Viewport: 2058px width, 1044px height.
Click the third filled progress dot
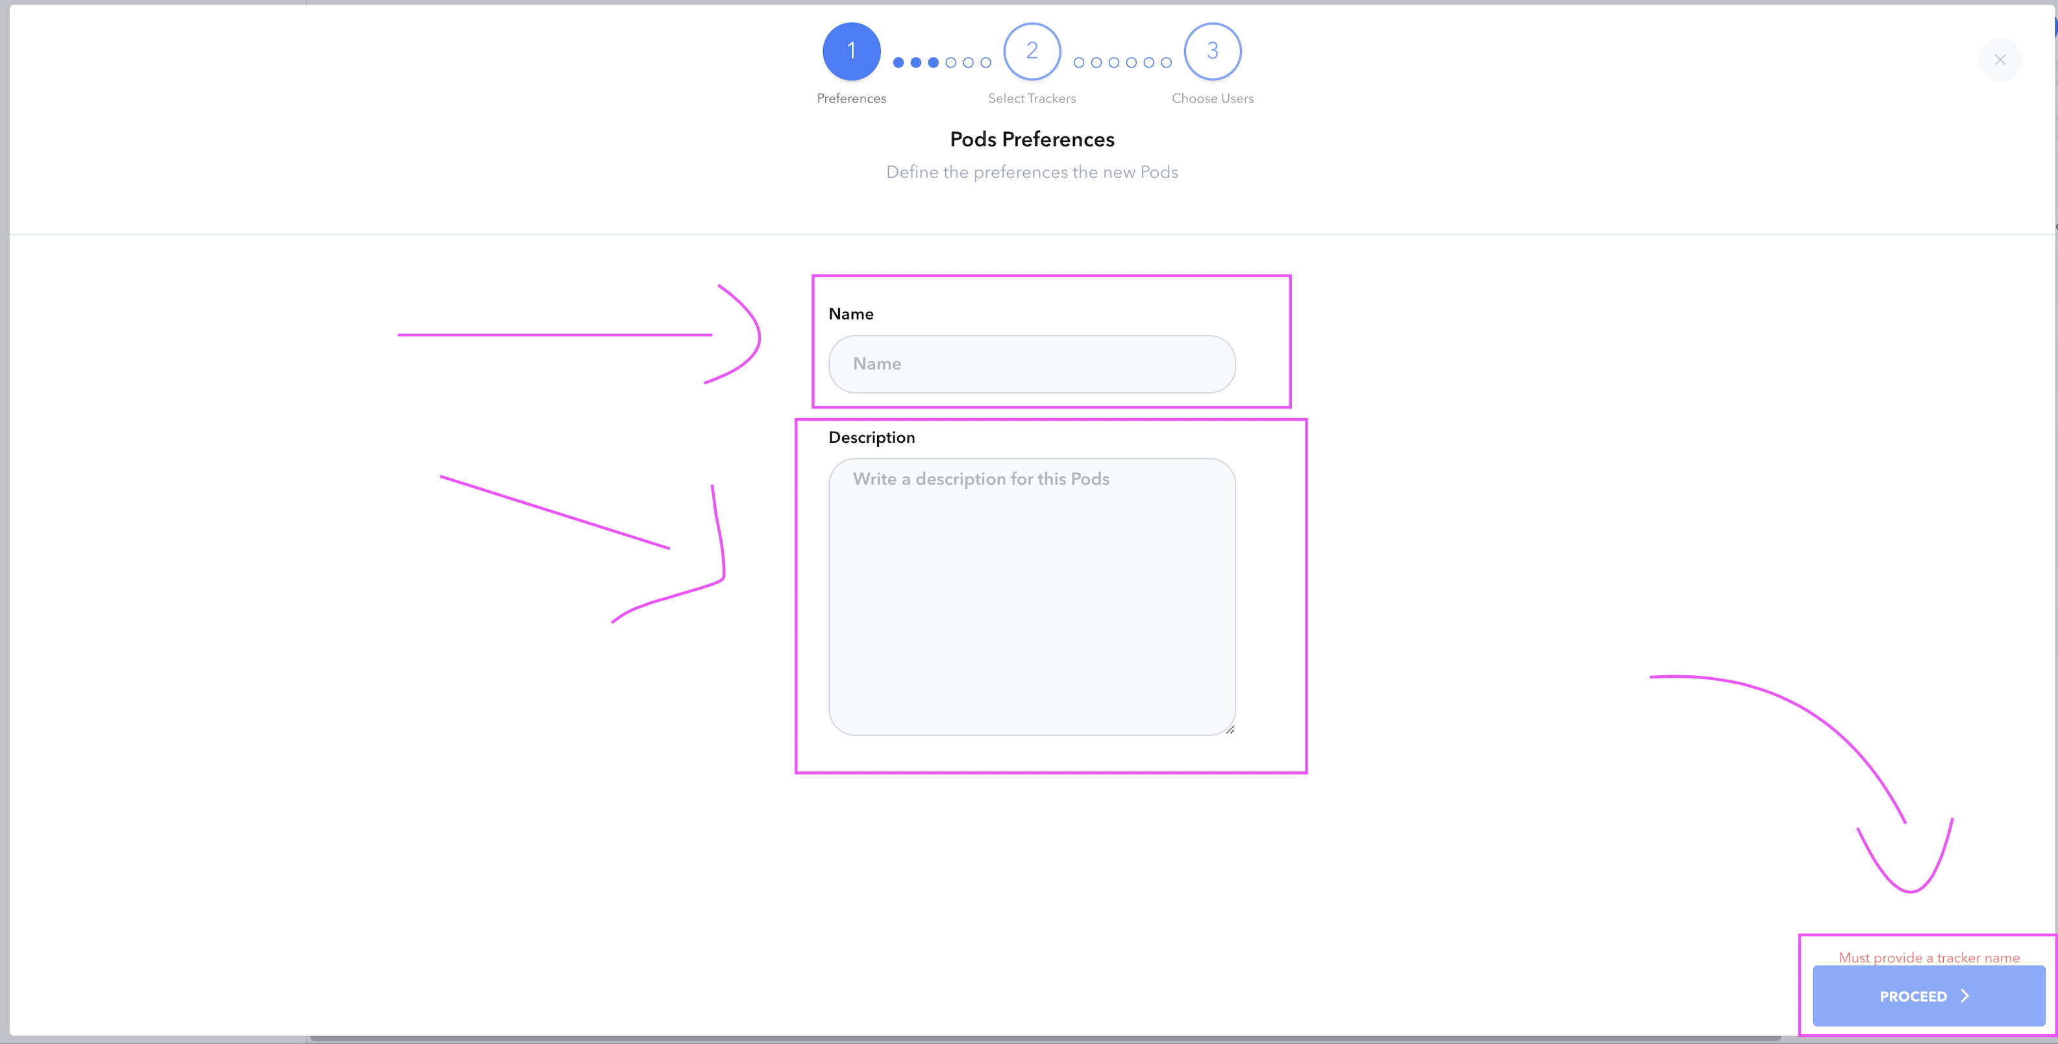click(x=933, y=62)
